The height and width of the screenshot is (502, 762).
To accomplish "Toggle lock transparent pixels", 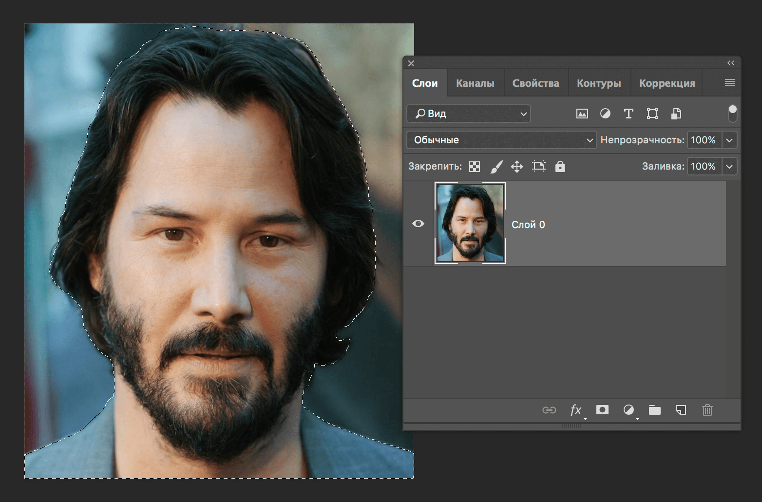I will point(474,167).
